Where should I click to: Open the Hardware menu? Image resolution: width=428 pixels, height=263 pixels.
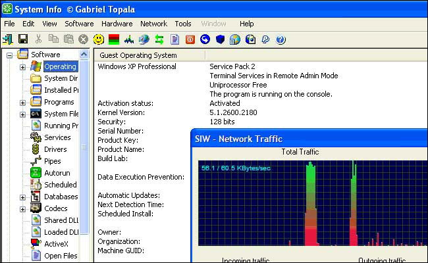(x=117, y=24)
